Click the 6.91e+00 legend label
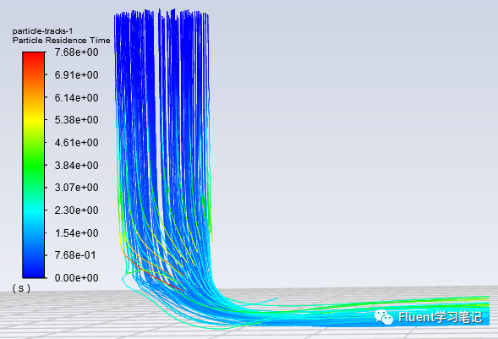This screenshot has height=339, width=498. tap(76, 75)
